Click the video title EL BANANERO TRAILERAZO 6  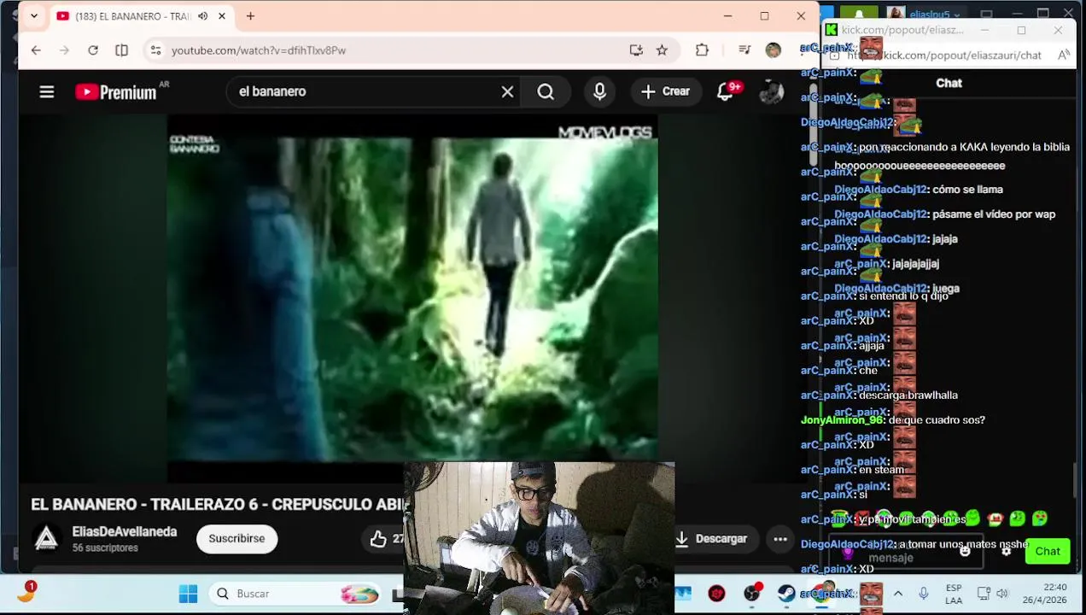pyautogui.click(x=218, y=505)
